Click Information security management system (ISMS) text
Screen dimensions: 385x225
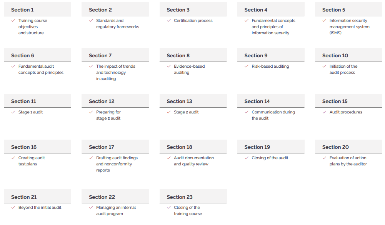pyautogui.click(x=349, y=27)
